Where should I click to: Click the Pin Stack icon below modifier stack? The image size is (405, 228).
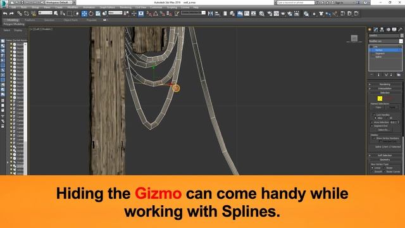pyautogui.click(x=371, y=75)
